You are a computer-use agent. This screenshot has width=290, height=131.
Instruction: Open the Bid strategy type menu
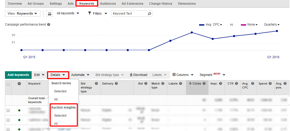tap(109, 75)
